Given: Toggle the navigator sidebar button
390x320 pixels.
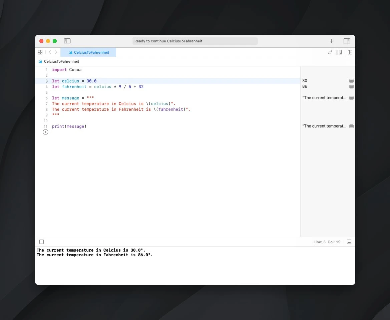Looking at the screenshot, I should coord(67,41).
